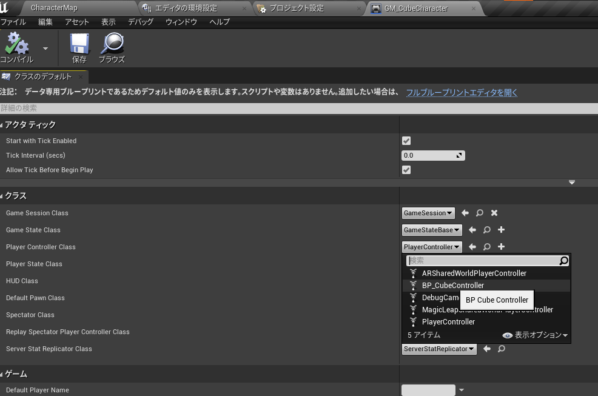Click the Tick Interval value field
Screen dimensions: 598x396
pos(433,155)
